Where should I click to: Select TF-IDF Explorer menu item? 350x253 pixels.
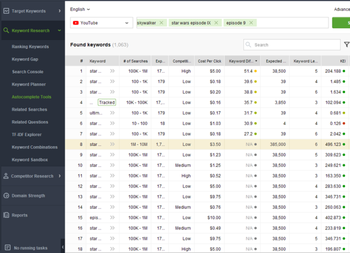pyautogui.click(x=27, y=135)
